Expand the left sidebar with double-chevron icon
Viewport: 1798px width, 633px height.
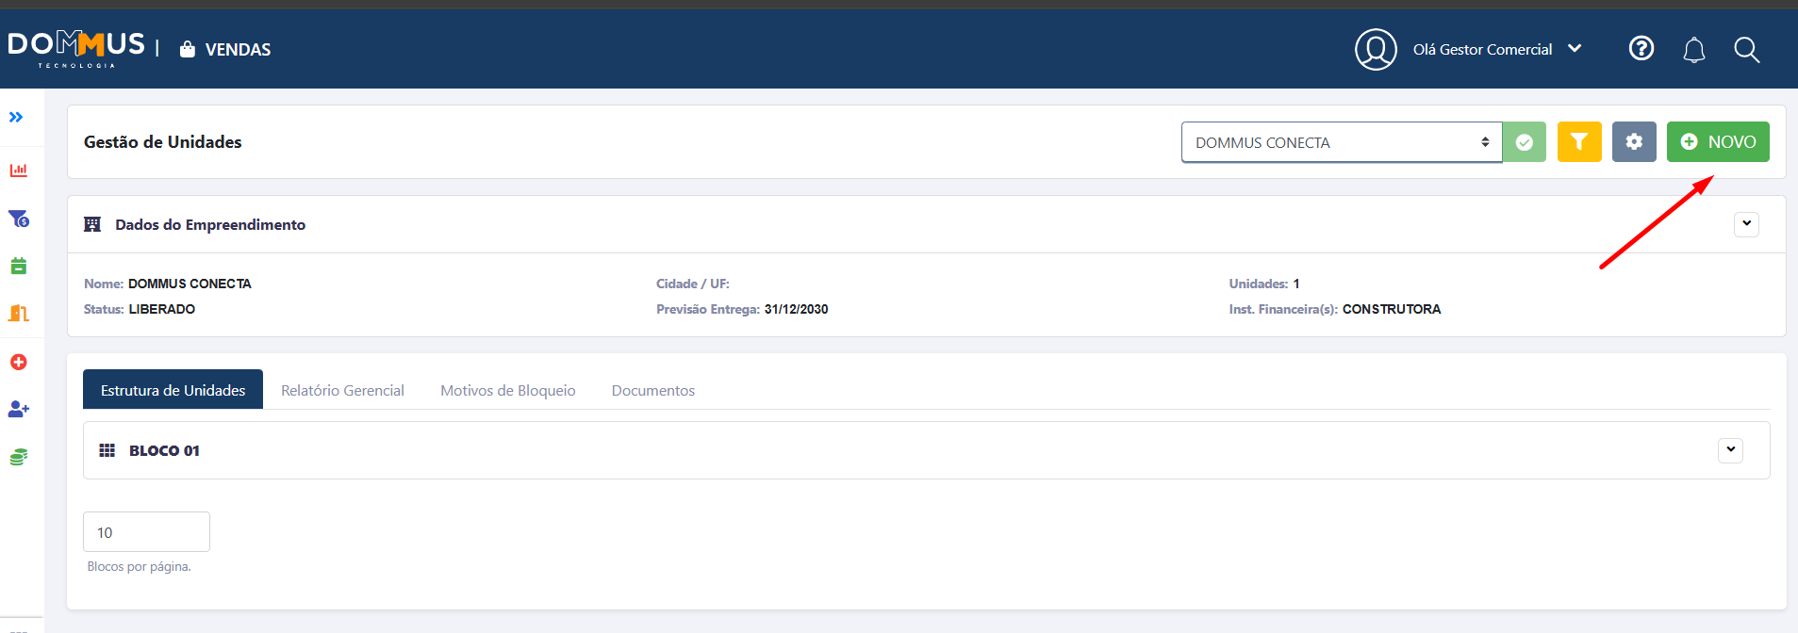(x=16, y=118)
